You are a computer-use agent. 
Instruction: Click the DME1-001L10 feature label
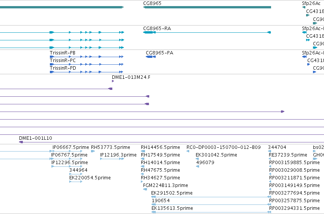point(35,138)
